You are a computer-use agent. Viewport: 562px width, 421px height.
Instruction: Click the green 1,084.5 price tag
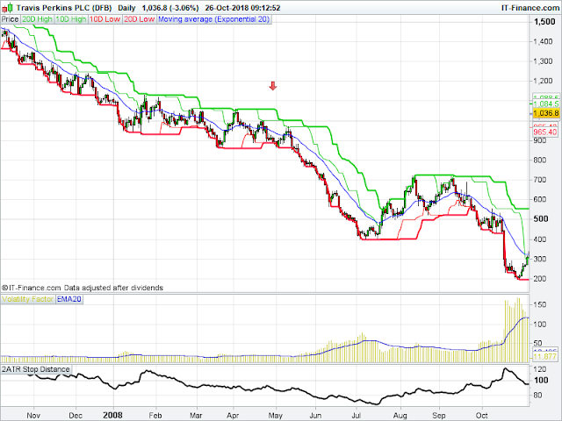(x=545, y=103)
